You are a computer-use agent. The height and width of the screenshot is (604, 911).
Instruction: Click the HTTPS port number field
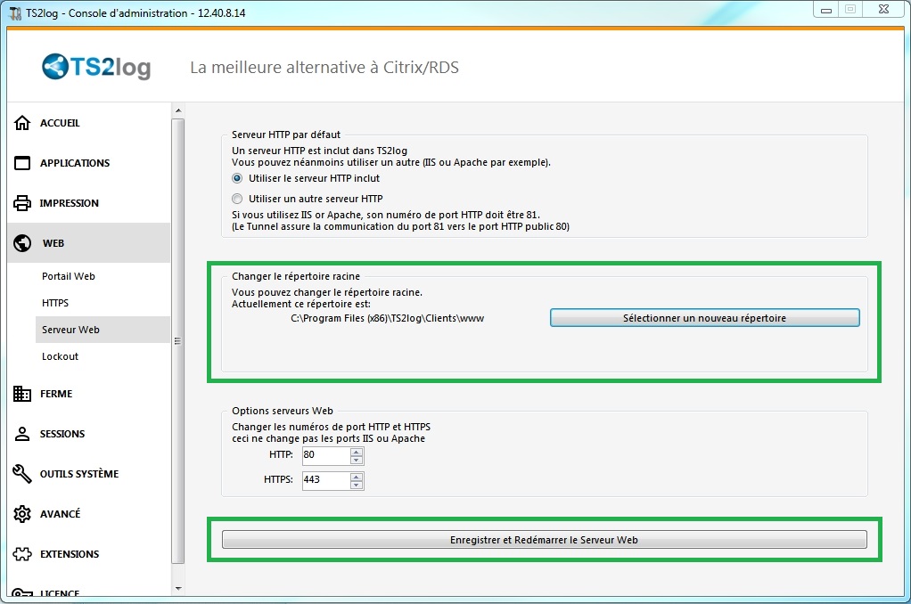click(326, 480)
